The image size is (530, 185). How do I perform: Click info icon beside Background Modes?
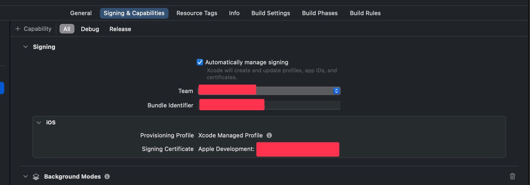click(107, 176)
